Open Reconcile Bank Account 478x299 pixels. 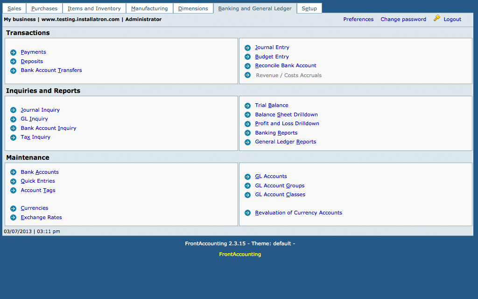285,66
